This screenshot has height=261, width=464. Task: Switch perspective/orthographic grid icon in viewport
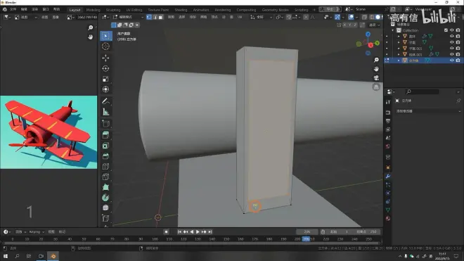pyautogui.click(x=376, y=87)
